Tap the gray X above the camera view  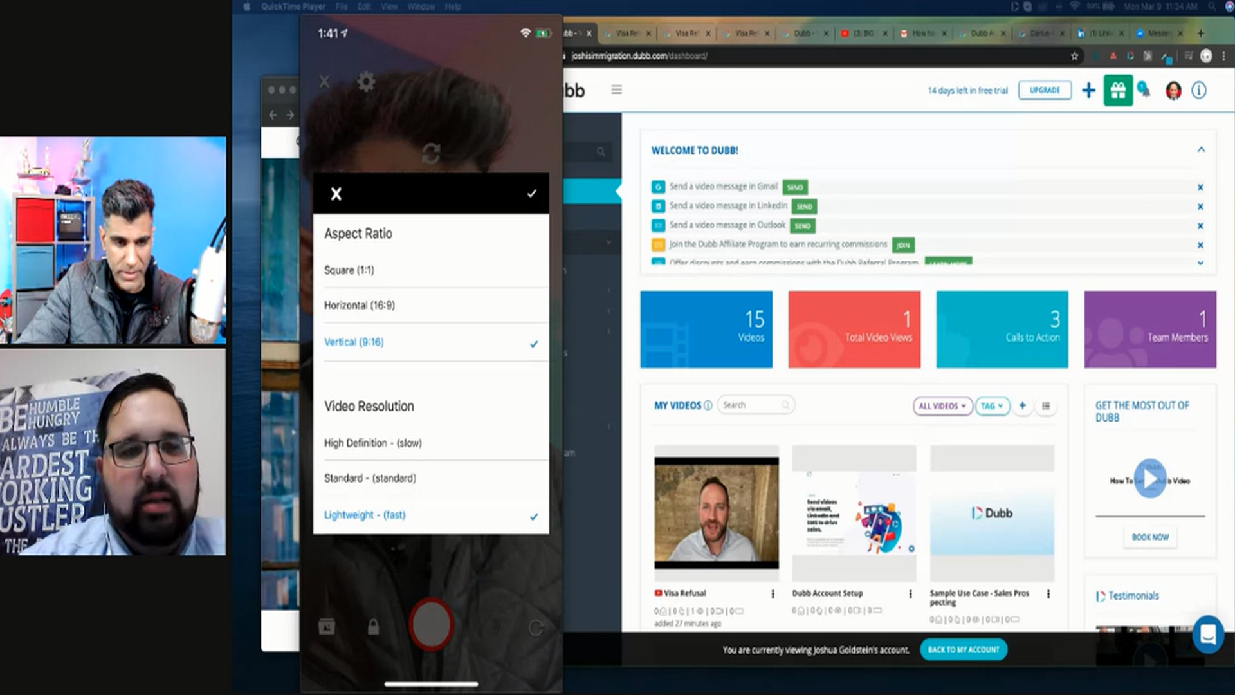pyautogui.click(x=324, y=82)
